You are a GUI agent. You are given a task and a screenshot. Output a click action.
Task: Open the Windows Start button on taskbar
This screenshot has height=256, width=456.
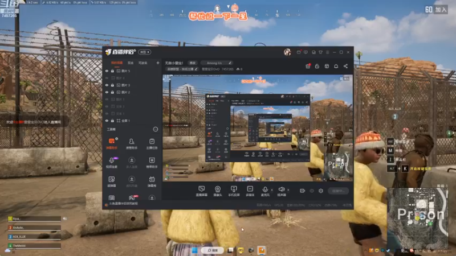coord(194,250)
